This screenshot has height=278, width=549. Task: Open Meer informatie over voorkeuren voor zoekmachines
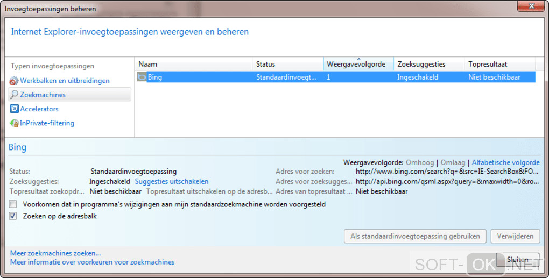pyautogui.click(x=92, y=262)
